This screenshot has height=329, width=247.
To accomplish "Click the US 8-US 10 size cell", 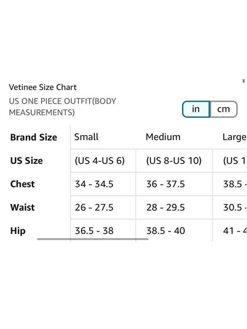I will 174,161.
